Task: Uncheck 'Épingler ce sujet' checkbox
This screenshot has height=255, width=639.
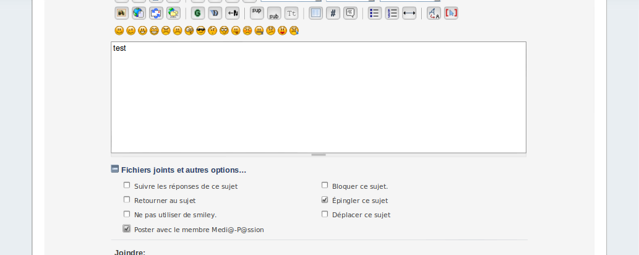Action: point(325,200)
